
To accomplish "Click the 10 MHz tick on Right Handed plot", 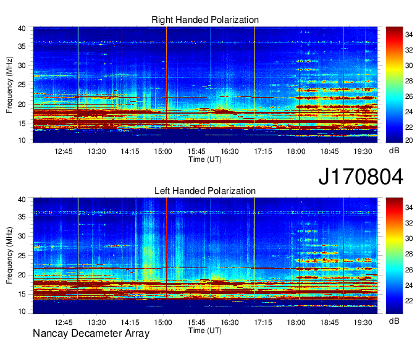I will (x=22, y=140).
